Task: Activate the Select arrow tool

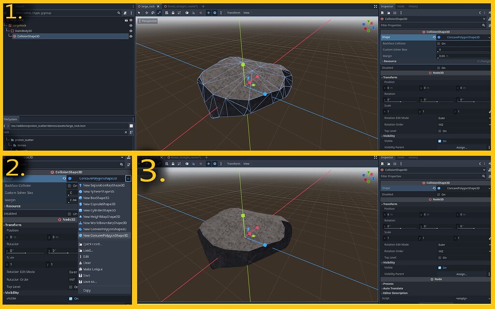Action: pyautogui.click(x=139, y=13)
